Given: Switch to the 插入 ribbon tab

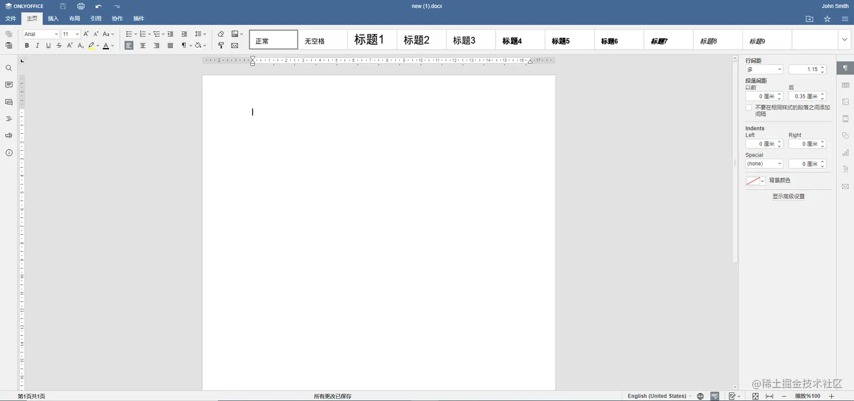Looking at the screenshot, I should (x=53, y=18).
